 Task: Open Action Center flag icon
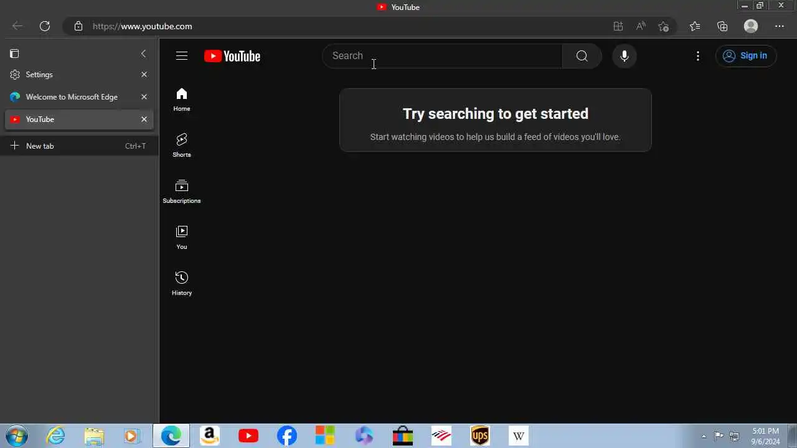[719, 436]
